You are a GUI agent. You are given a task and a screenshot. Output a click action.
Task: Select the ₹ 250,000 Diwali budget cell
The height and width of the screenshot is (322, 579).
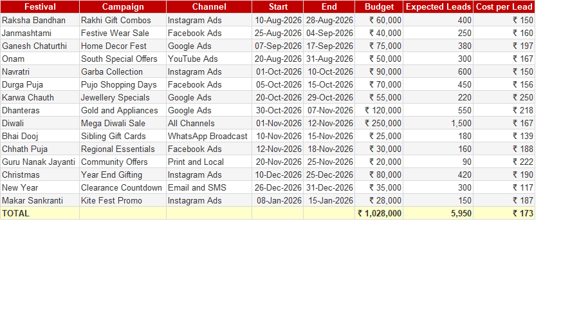[379, 123]
